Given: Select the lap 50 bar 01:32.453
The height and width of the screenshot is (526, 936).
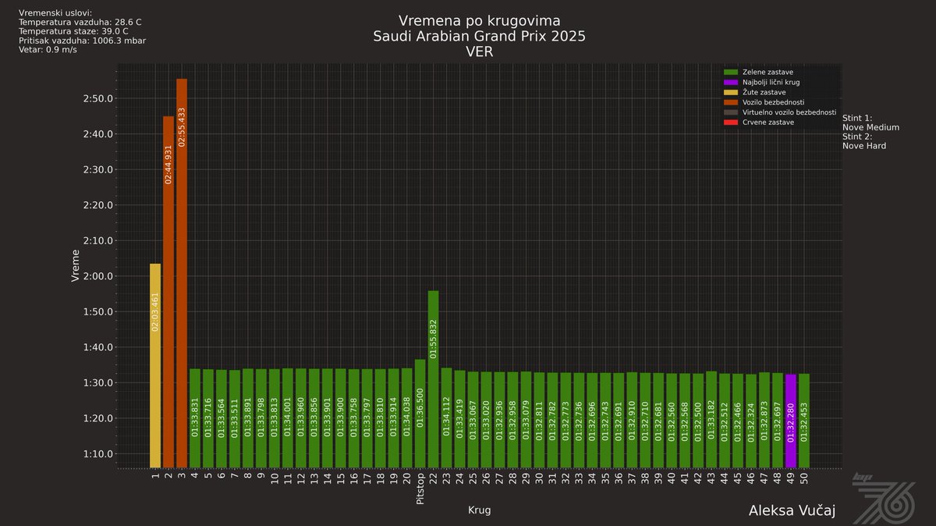Looking at the screenshot, I should [x=804, y=421].
